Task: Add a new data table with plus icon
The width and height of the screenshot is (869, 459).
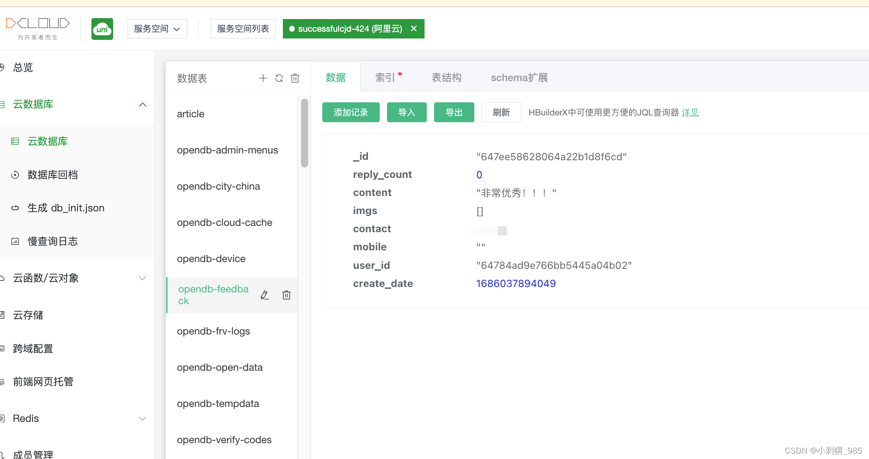Action: pos(263,78)
